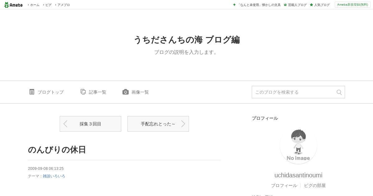Click the document icon beside ブログトップ

point(32,92)
